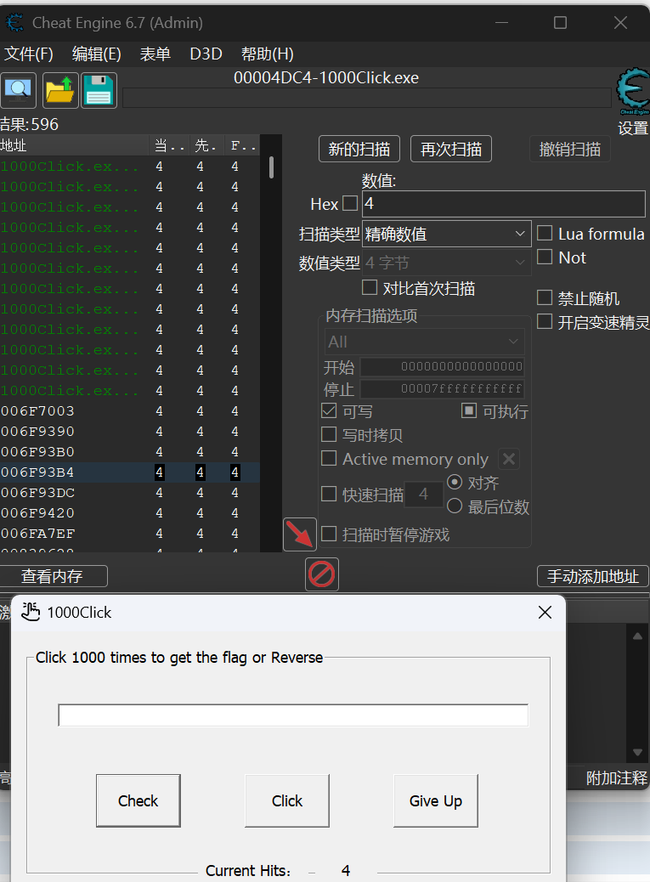Click the 开始 address field

442,367
